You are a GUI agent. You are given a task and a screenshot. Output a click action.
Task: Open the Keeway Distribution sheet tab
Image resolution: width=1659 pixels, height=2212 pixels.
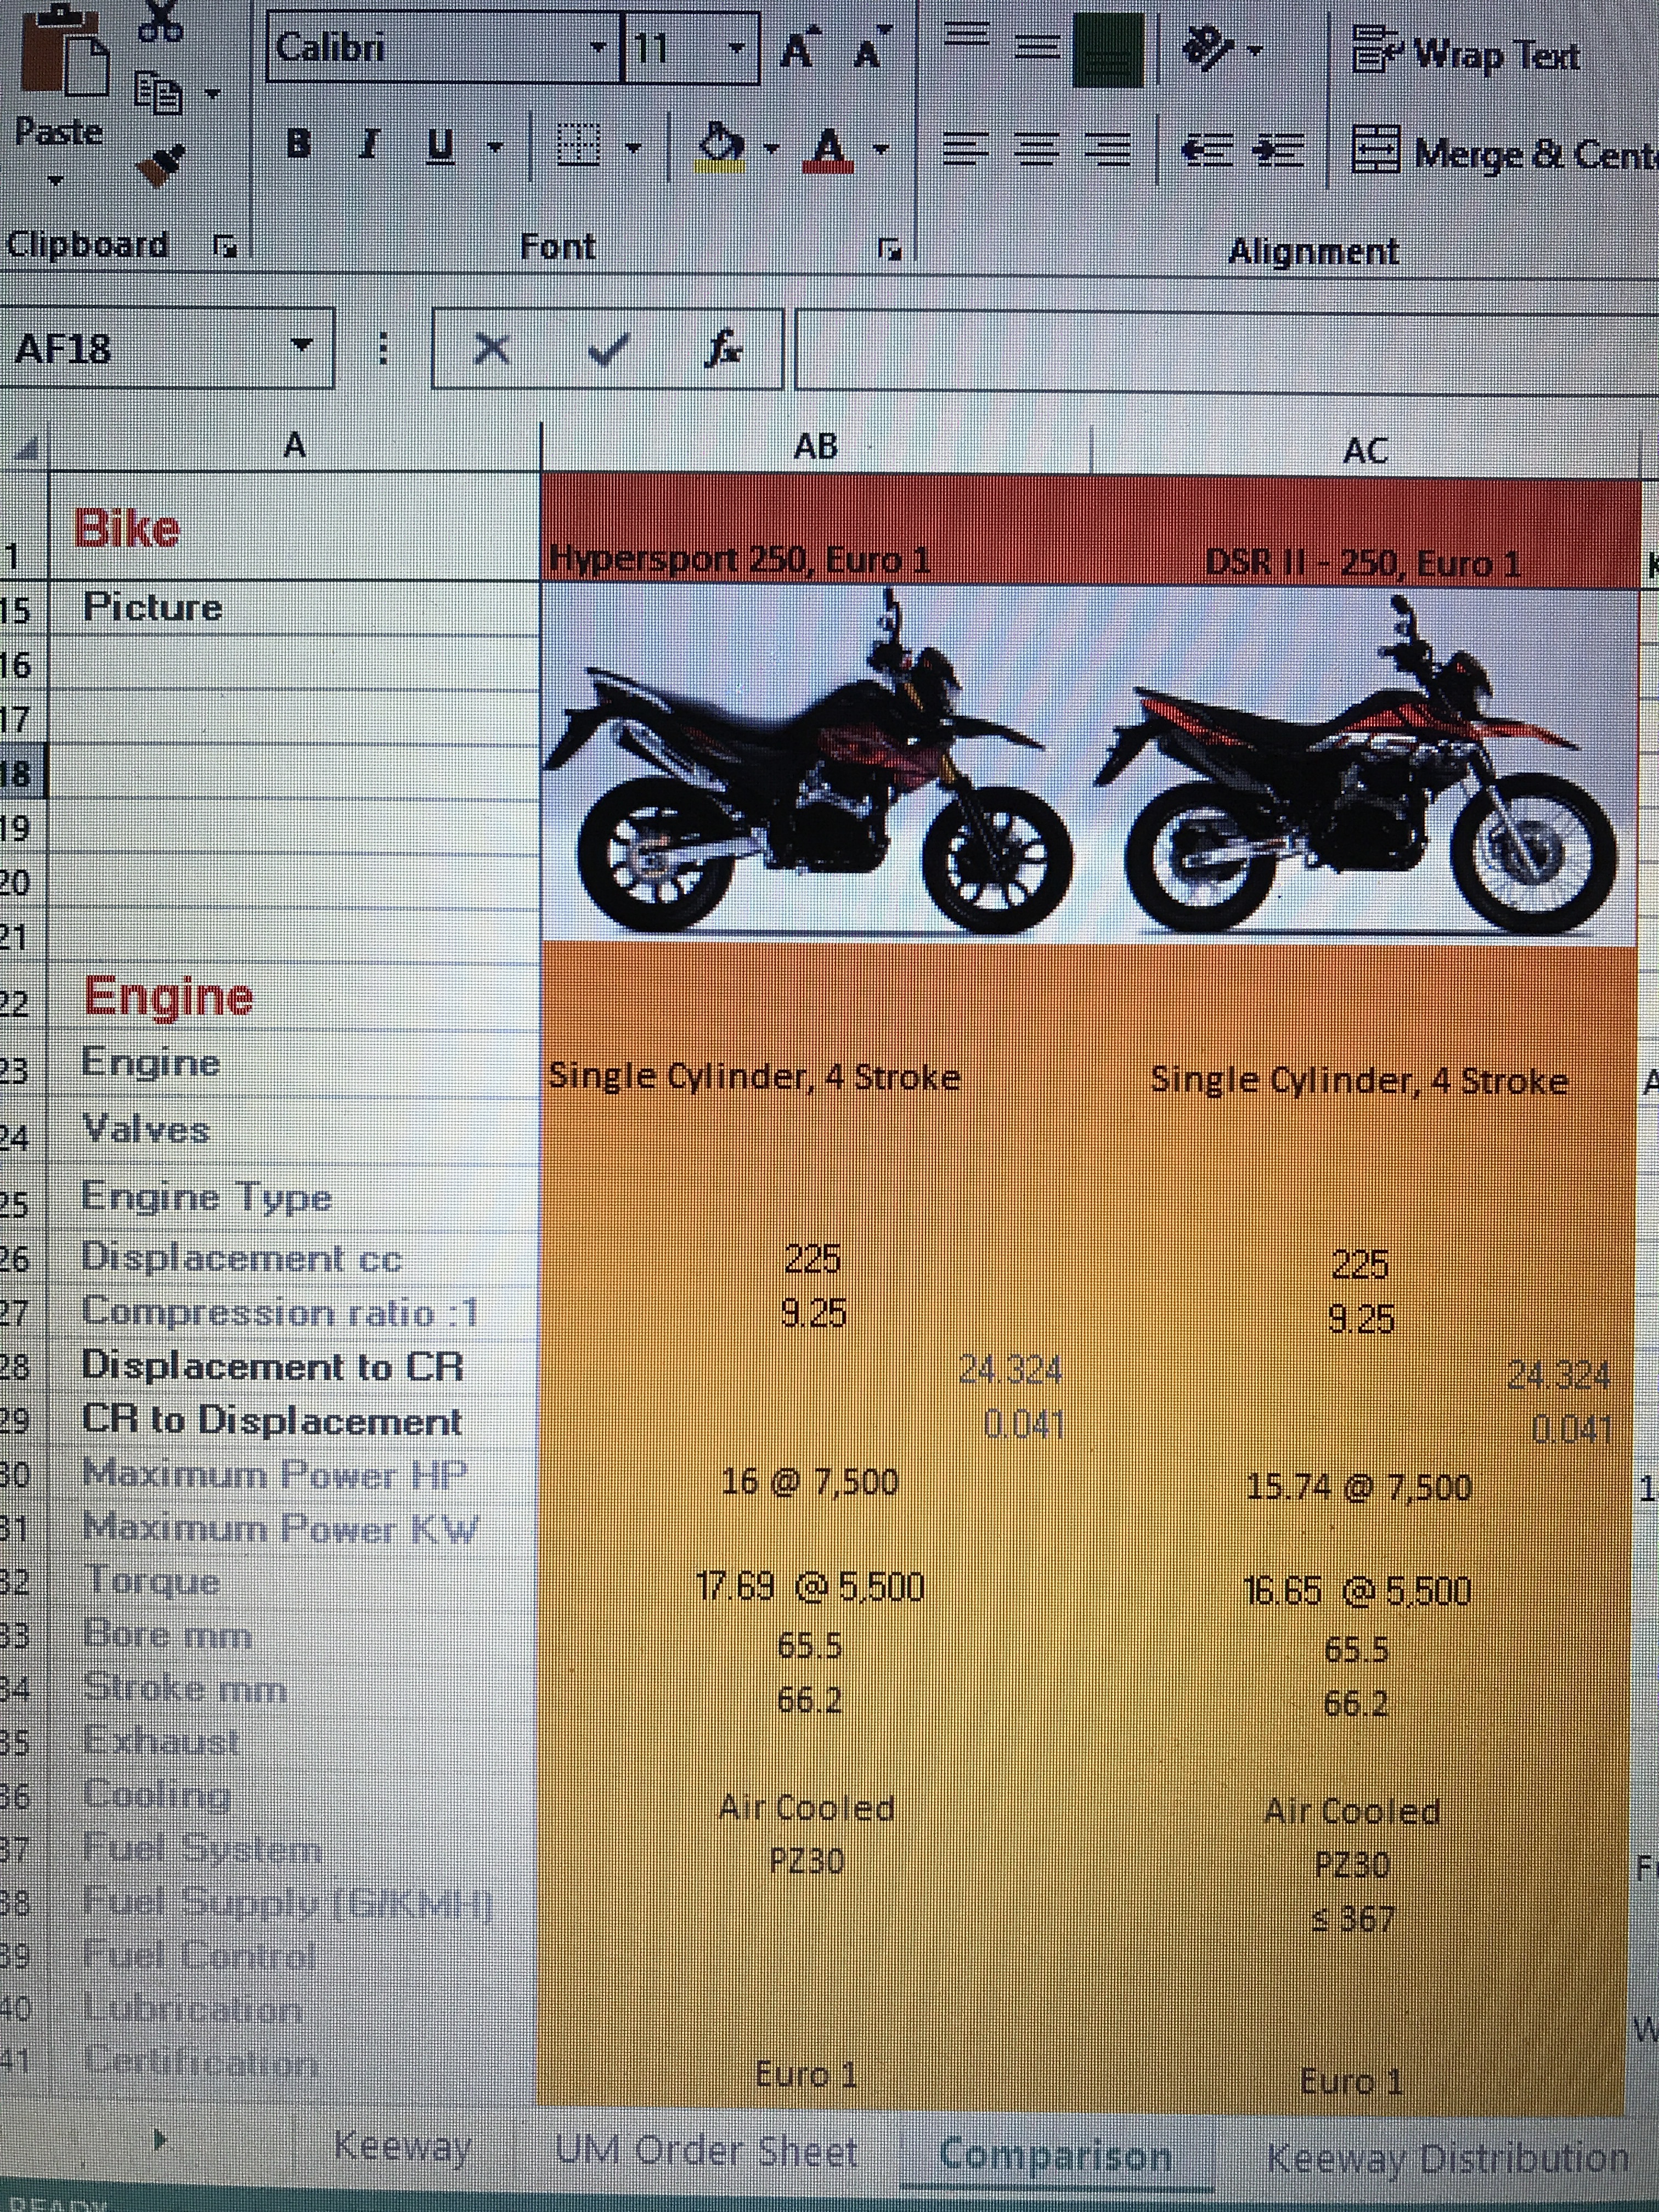pos(1448,2159)
